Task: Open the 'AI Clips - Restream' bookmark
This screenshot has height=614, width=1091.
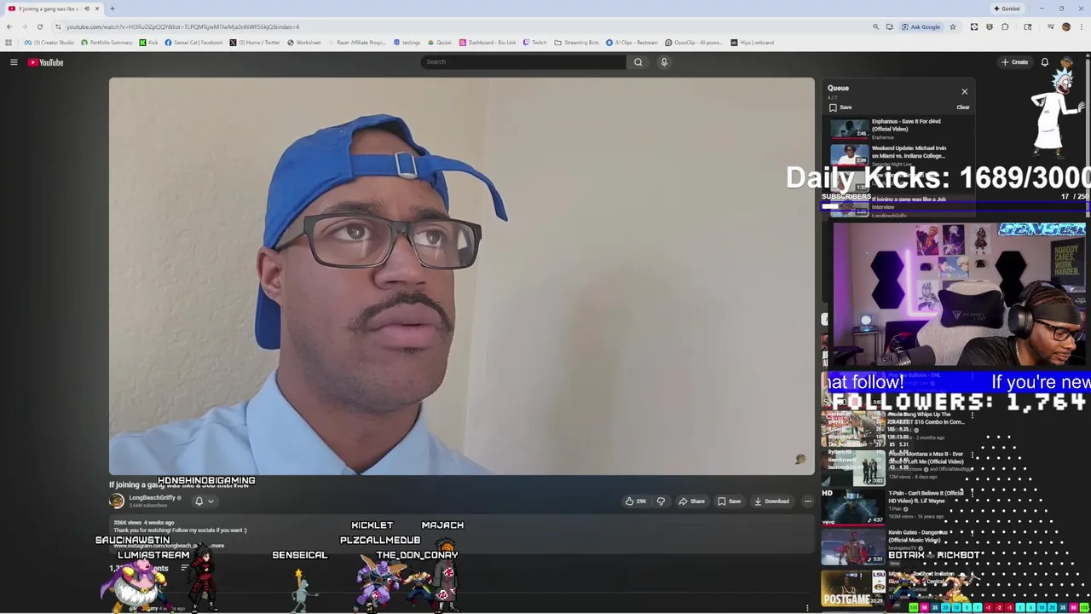Action: click(x=632, y=43)
